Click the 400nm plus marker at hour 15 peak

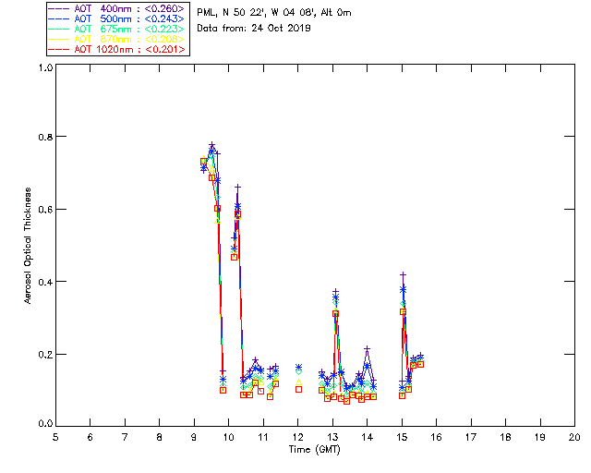(x=403, y=275)
